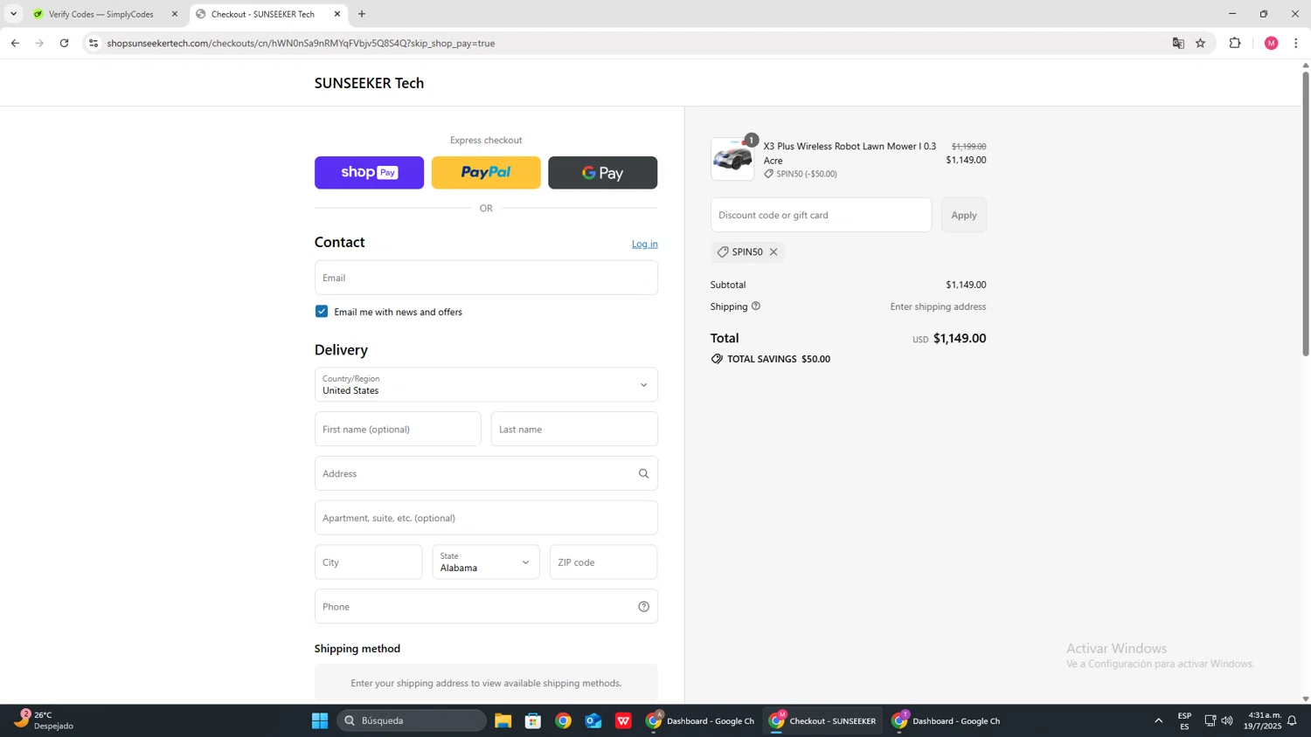The height and width of the screenshot is (737, 1311).
Task: Open the network display tray icon
Action: coord(1210,721)
